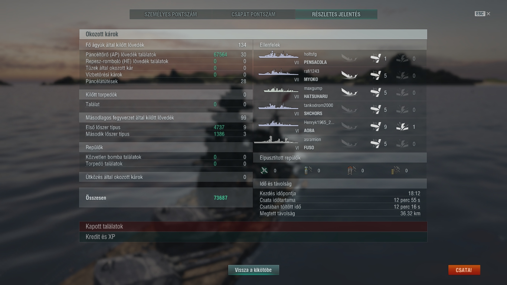Switch to the Személyes pontszám tab
507x285 pixels.
171,14
